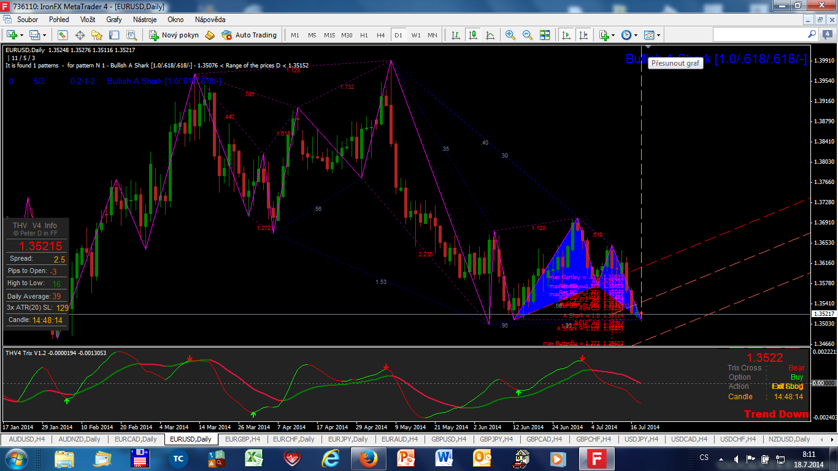Expand the Periods dropdown arrow
The width and height of the screenshot is (838, 471).
(636, 35)
